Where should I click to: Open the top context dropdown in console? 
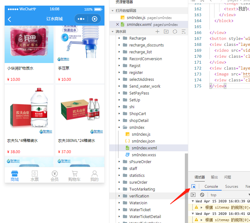[230, 195]
